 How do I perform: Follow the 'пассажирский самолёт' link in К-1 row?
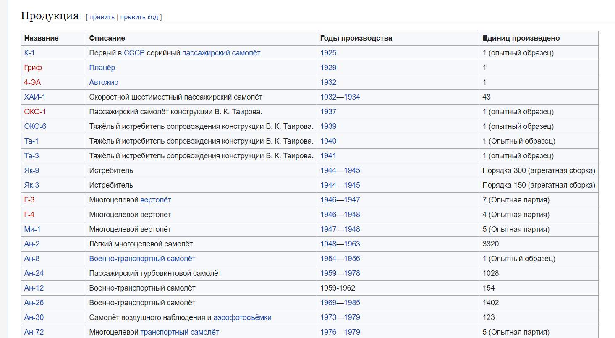point(221,53)
